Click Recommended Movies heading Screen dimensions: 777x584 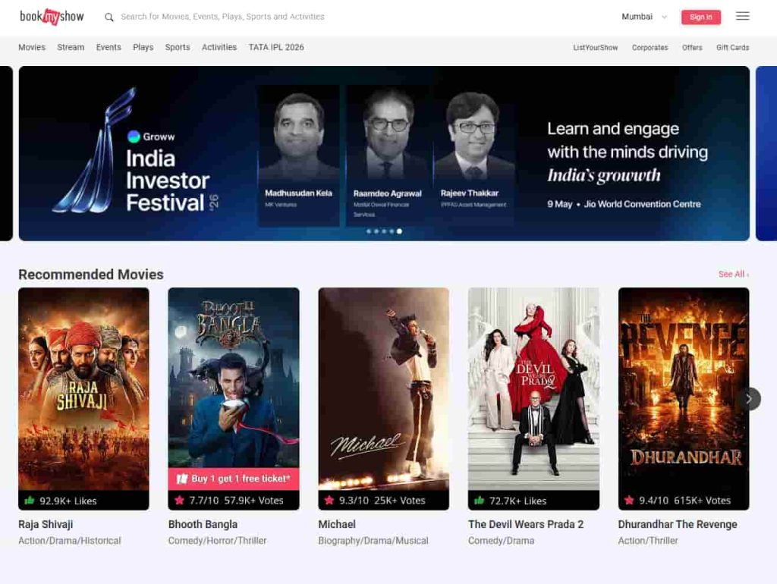coord(91,275)
